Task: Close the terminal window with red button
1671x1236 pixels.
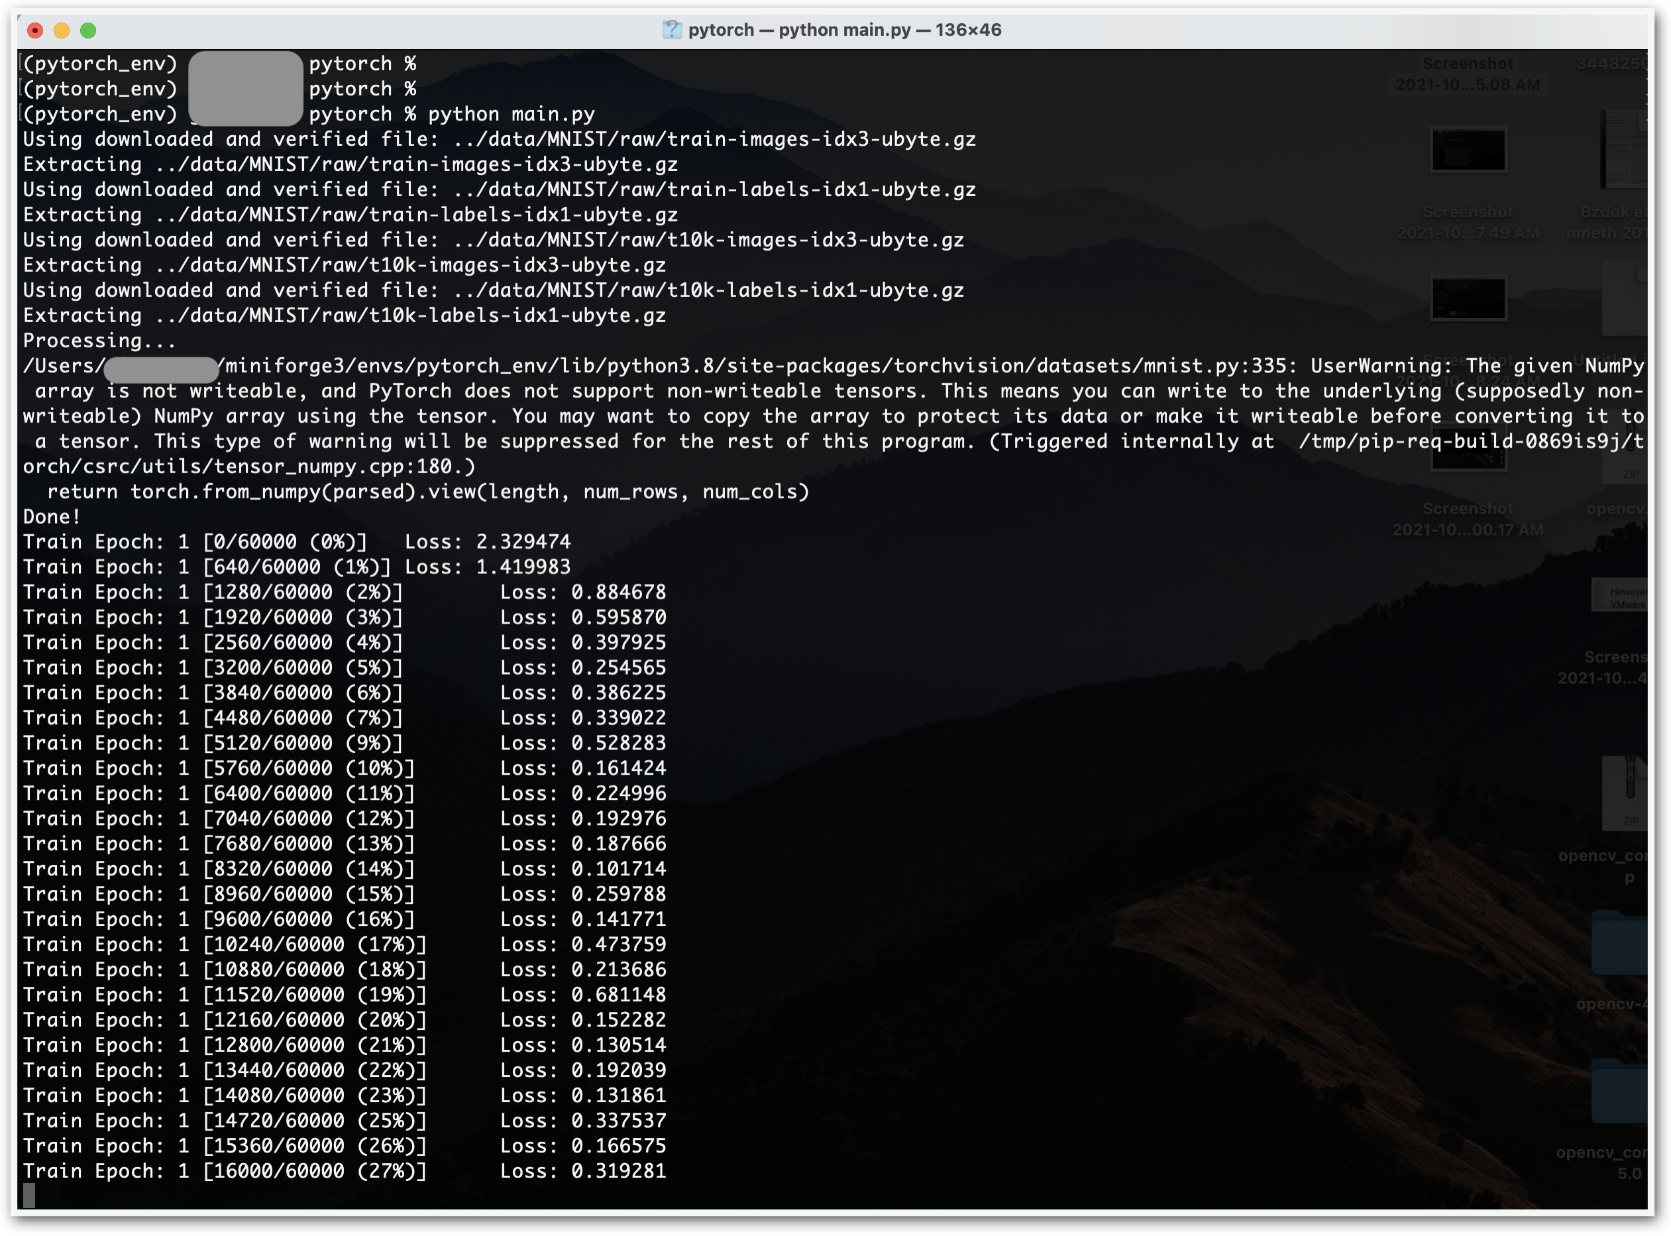Action: (35, 30)
